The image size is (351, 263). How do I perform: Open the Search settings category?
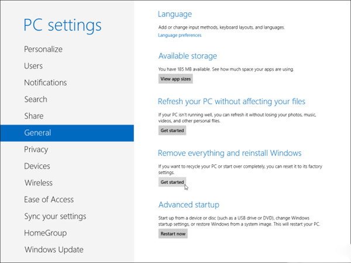36,99
